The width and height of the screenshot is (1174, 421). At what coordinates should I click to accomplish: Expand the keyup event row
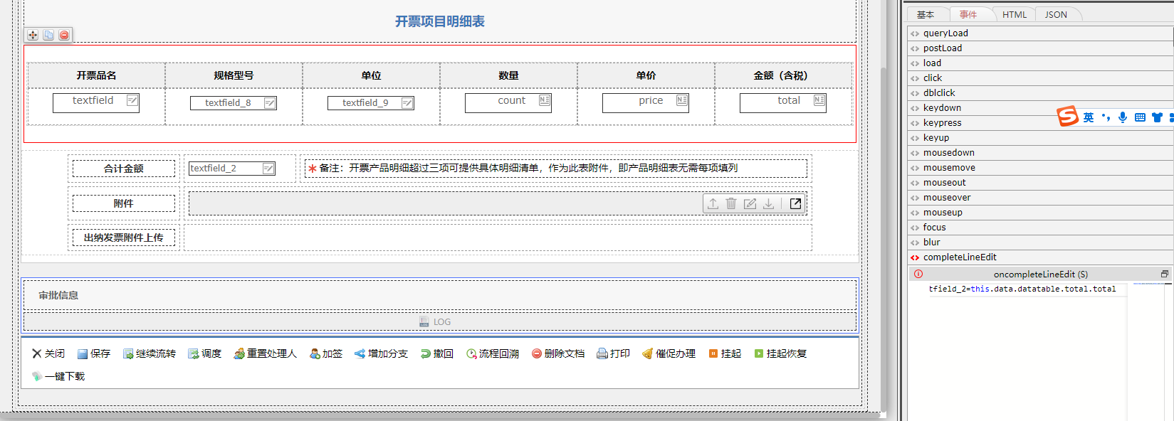(1040, 138)
